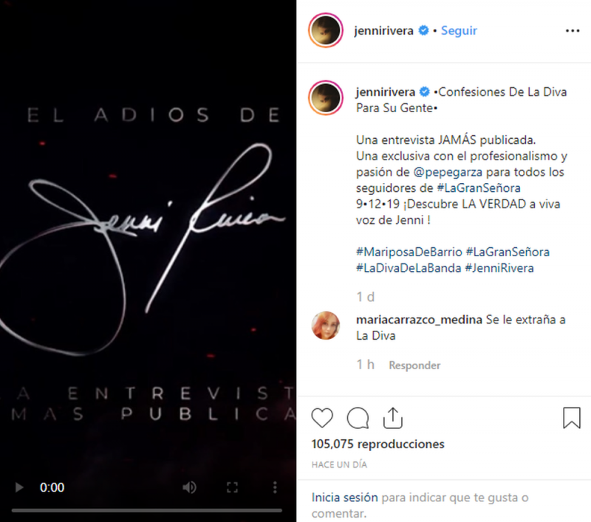
Task: Mute the video volume
Action: pos(189,487)
